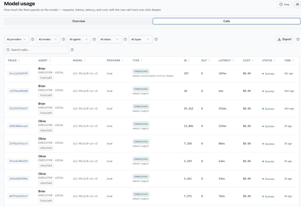Click help icon next to All status
Screen dimensions: 301x207
click(125, 39)
